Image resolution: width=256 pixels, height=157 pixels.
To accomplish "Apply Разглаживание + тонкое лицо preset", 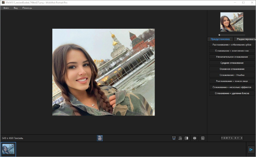I will coord(232,81).
